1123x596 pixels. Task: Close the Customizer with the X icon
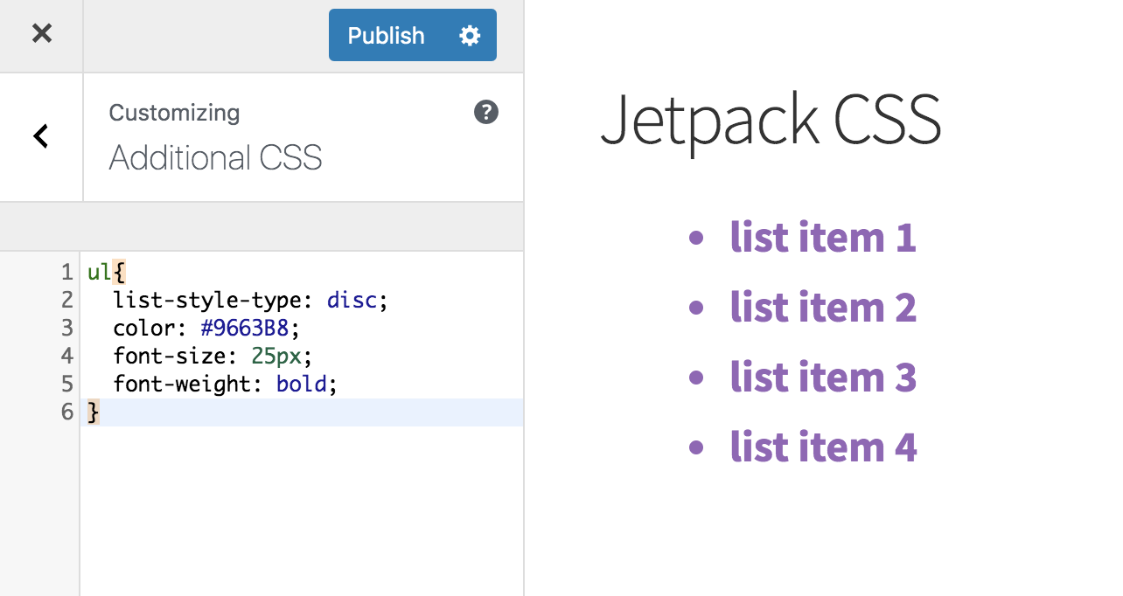pyautogui.click(x=41, y=34)
